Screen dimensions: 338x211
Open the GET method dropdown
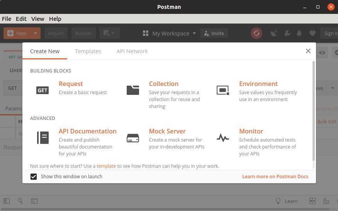13,88
